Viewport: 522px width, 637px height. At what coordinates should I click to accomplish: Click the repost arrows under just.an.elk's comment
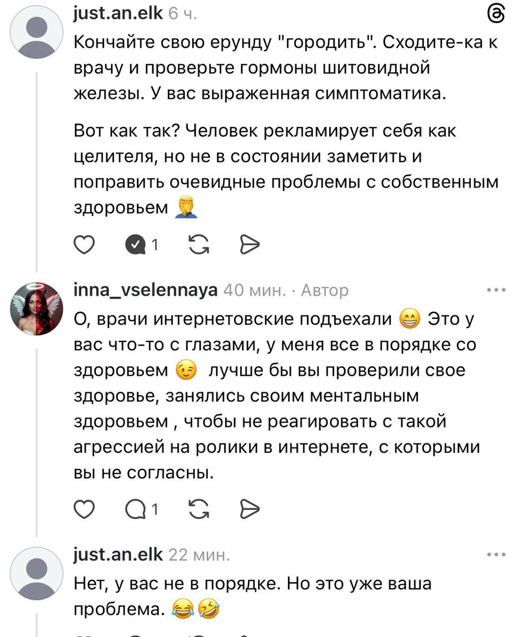pyautogui.click(x=197, y=245)
